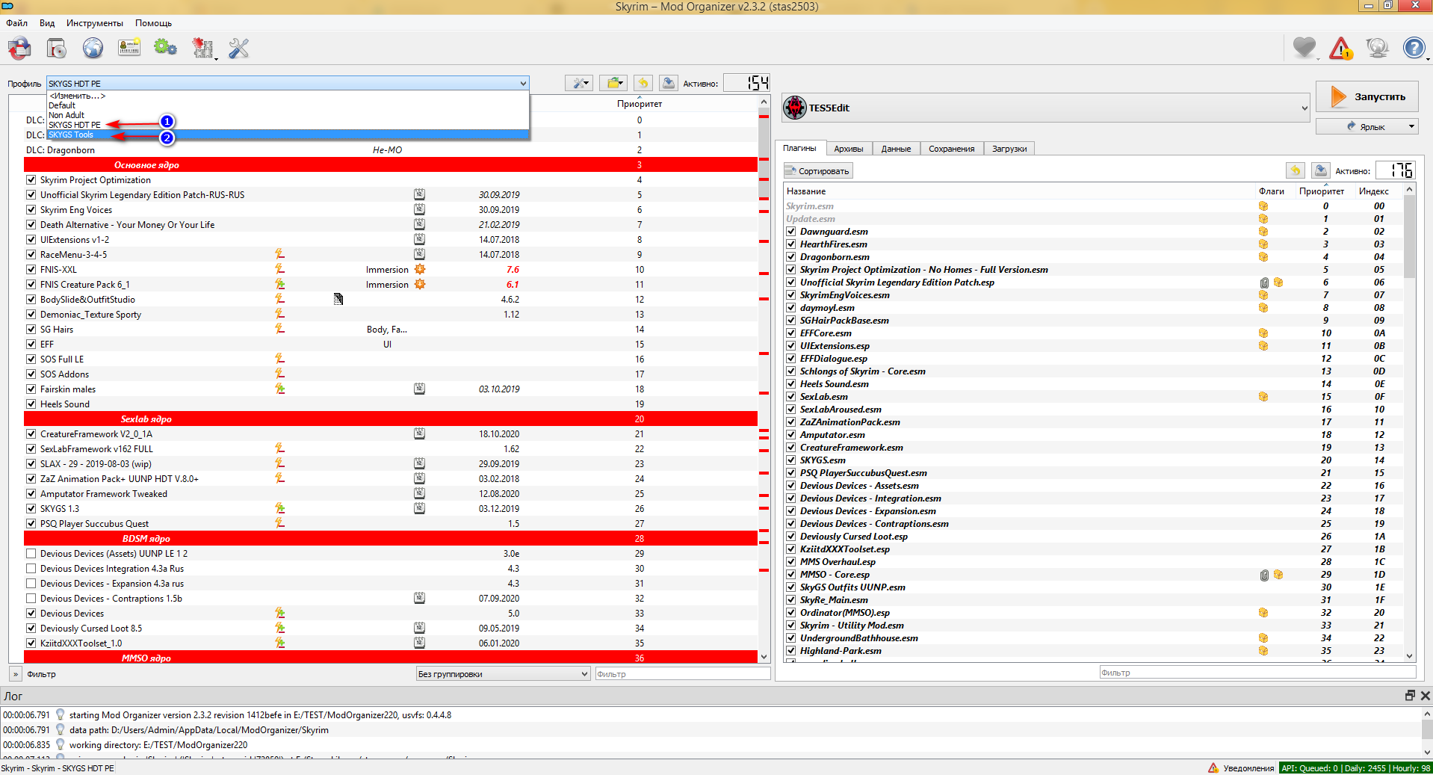Open the Profile combo box

(x=288, y=83)
